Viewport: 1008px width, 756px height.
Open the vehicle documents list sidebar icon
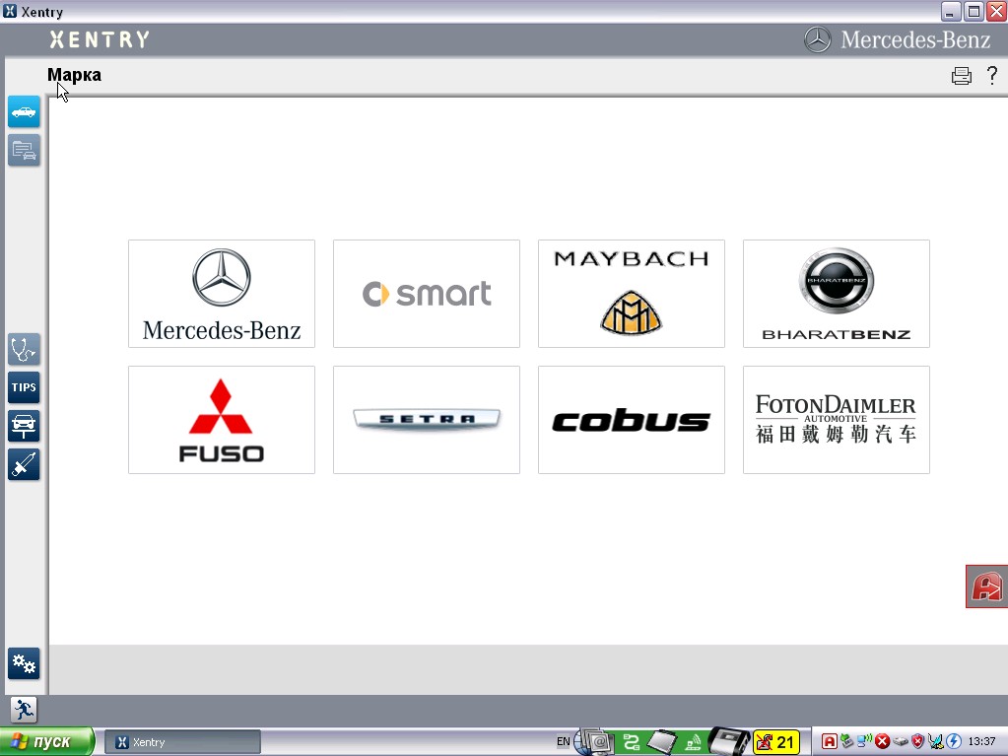(24, 151)
